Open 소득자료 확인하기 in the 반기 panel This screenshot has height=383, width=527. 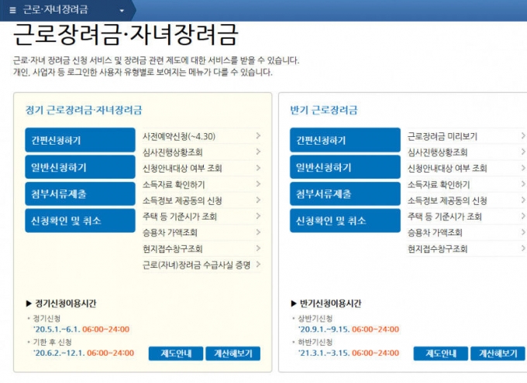(x=439, y=184)
